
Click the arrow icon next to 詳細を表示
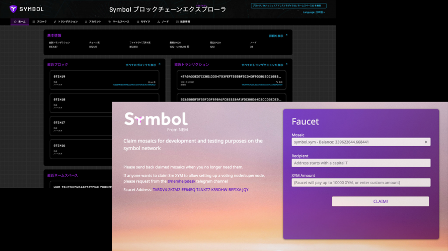(286, 35)
